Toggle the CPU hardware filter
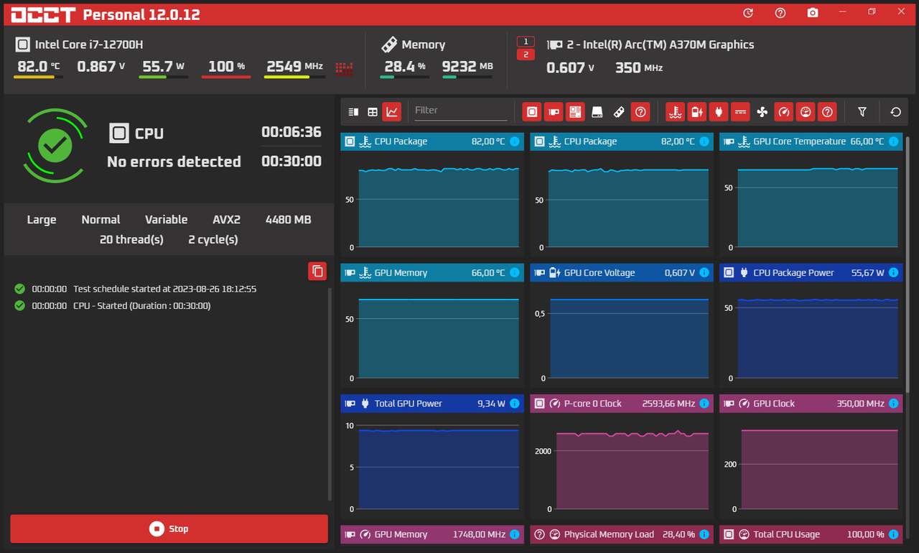Viewport: 919px width, 553px height. [531, 111]
